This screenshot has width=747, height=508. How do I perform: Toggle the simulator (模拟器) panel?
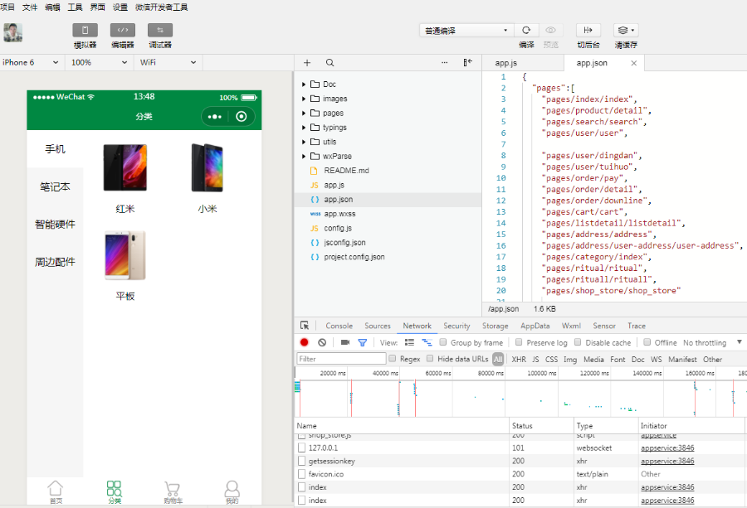85,31
